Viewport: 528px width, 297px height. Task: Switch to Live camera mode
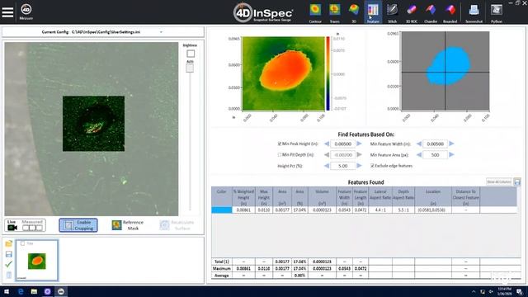[12, 225]
